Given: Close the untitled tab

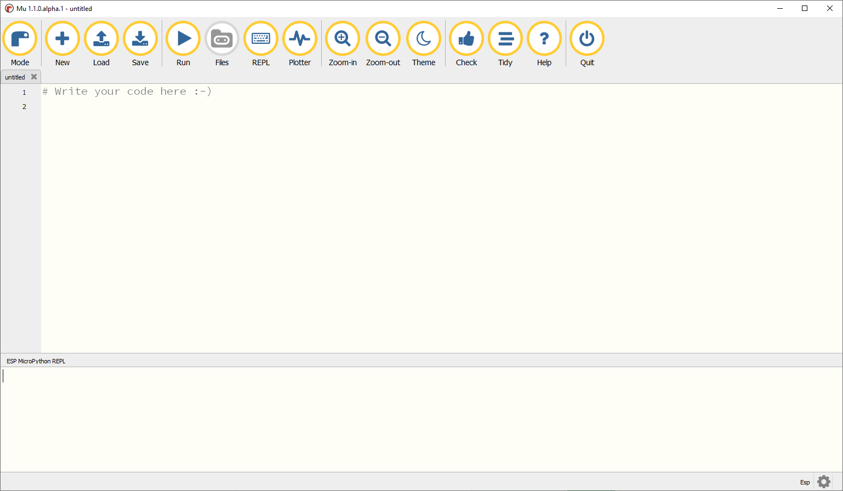Looking at the screenshot, I should click(x=33, y=77).
